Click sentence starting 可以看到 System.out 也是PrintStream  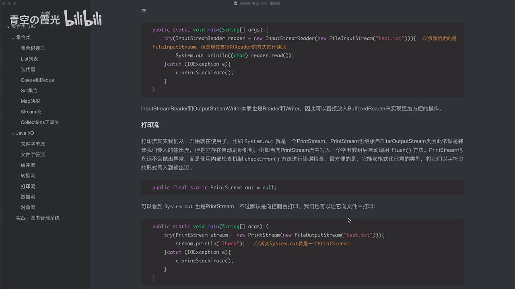[x=258, y=206]
